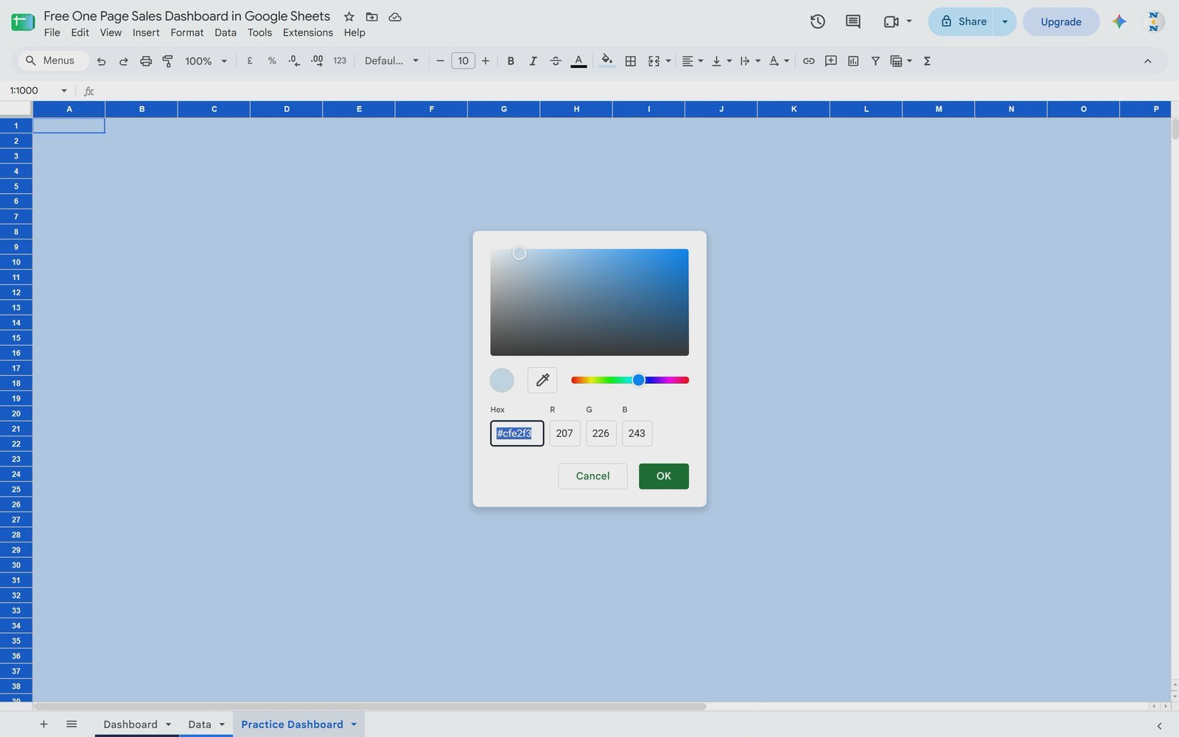
Task: Click the insert comment icon
Action: pyautogui.click(x=830, y=61)
